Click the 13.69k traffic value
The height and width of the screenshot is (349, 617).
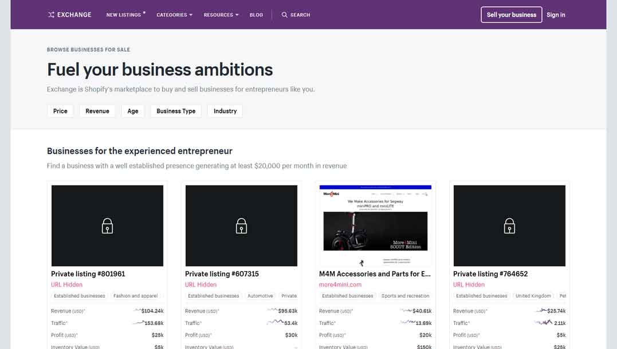pos(423,323)
